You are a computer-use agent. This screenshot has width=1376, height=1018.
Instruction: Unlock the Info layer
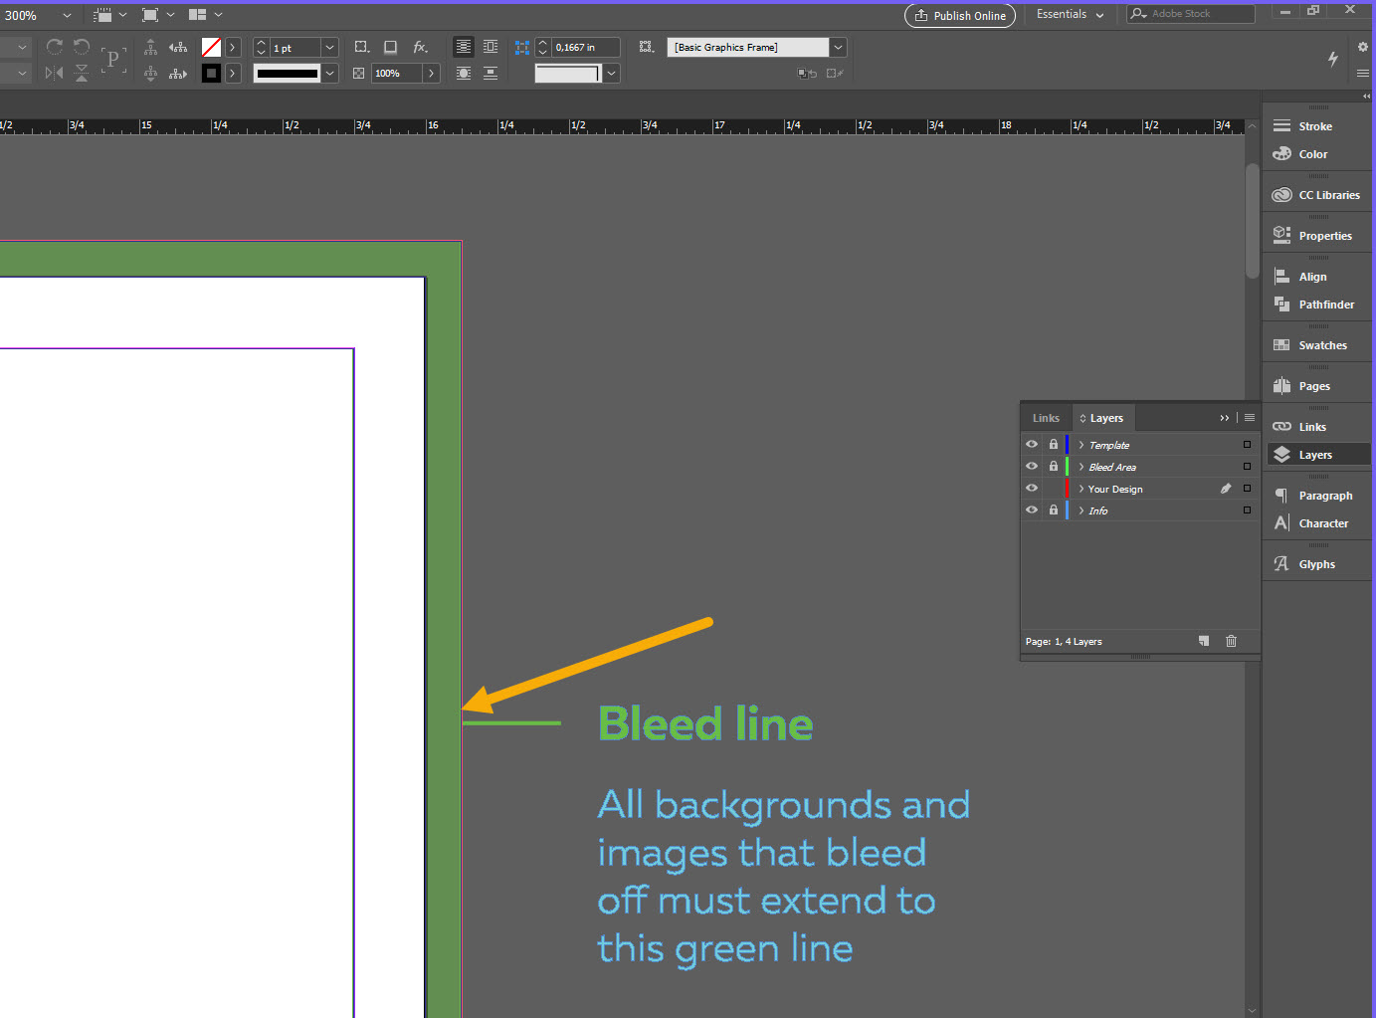tap(1054, 510)
